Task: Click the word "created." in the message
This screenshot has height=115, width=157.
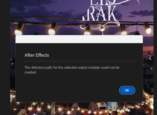Action: click(30, 72)
